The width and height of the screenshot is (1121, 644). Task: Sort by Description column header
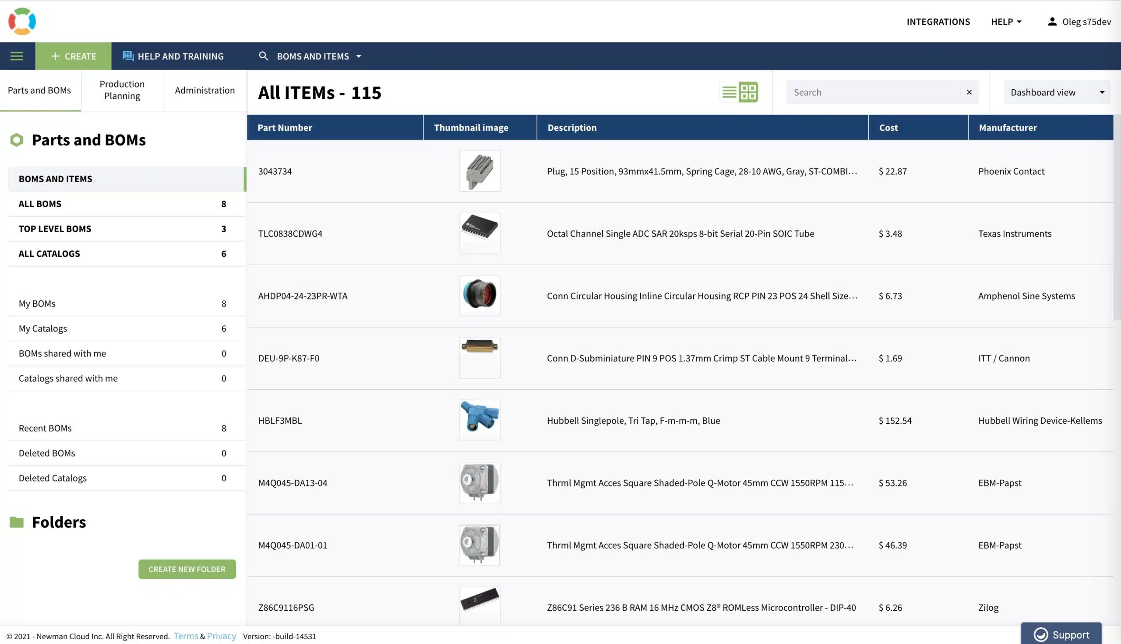point(702,127)
